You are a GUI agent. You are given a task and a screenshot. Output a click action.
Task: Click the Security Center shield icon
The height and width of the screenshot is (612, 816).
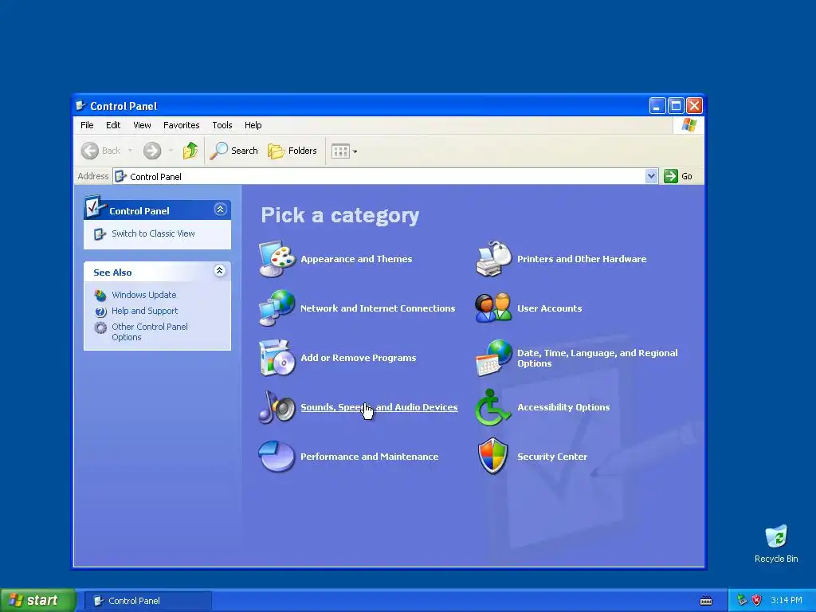492,457
